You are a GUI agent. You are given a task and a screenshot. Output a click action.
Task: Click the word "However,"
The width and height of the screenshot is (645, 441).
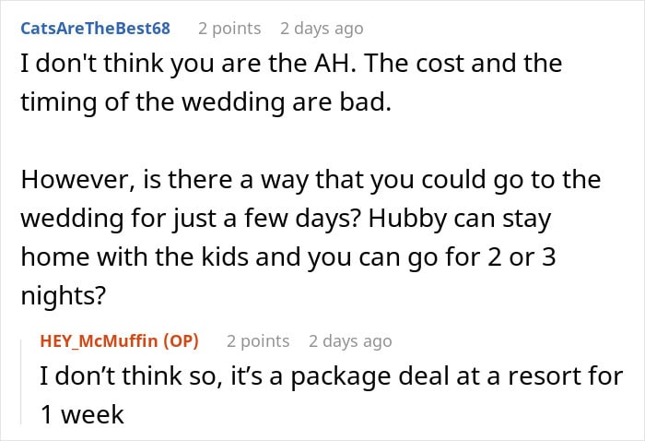78,180
